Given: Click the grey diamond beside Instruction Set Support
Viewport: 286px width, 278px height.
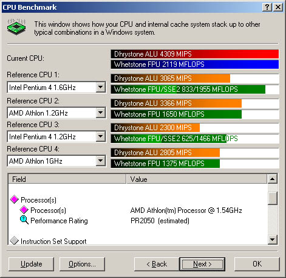Looking at the screenshot, I should [15, 240].
